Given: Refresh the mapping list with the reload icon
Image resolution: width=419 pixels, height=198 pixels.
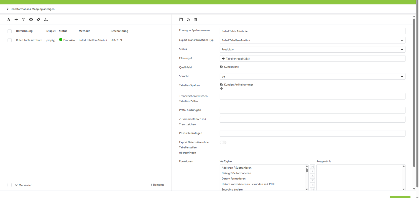Looking at the screenshot, I should pyautogui.click(x=9, y=19).
